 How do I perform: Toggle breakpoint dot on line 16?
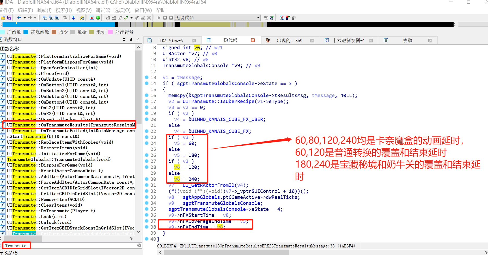(147, 95)
